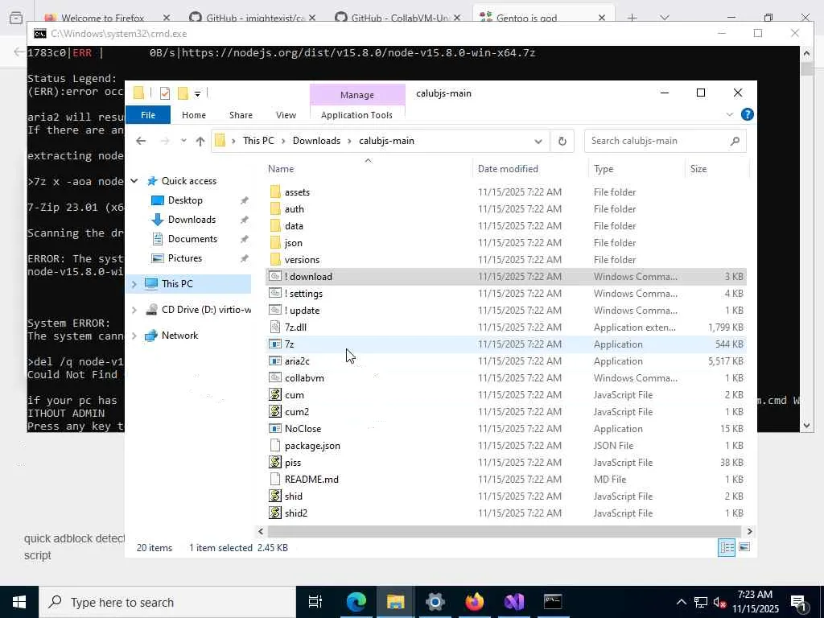
Task: Open the notification center icon
Action: (798, 603)
